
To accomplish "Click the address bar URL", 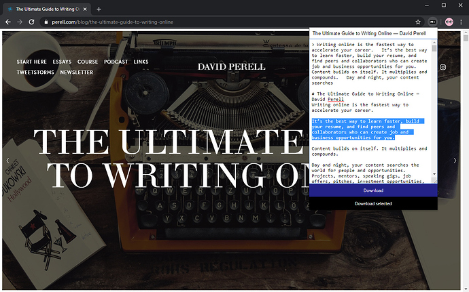I will [112, 22].
